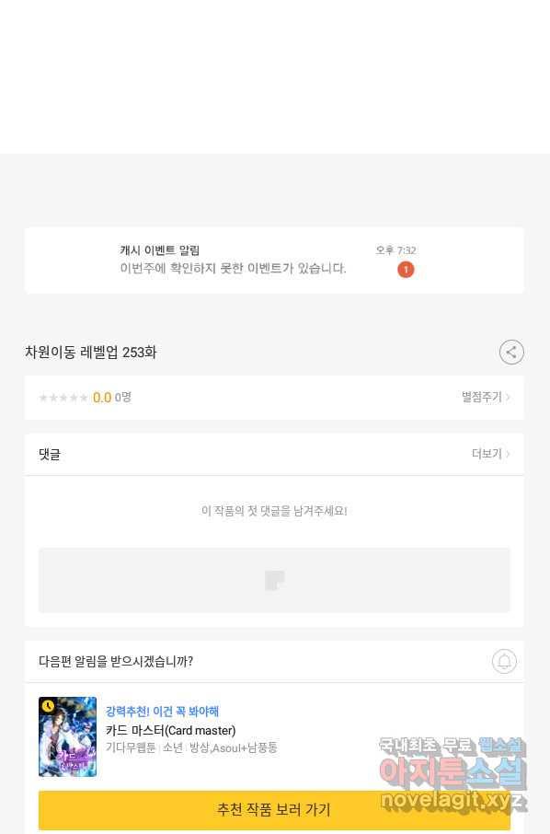
Task: Toggle the next-episode notification bell
Action: (x=504, y=661)
